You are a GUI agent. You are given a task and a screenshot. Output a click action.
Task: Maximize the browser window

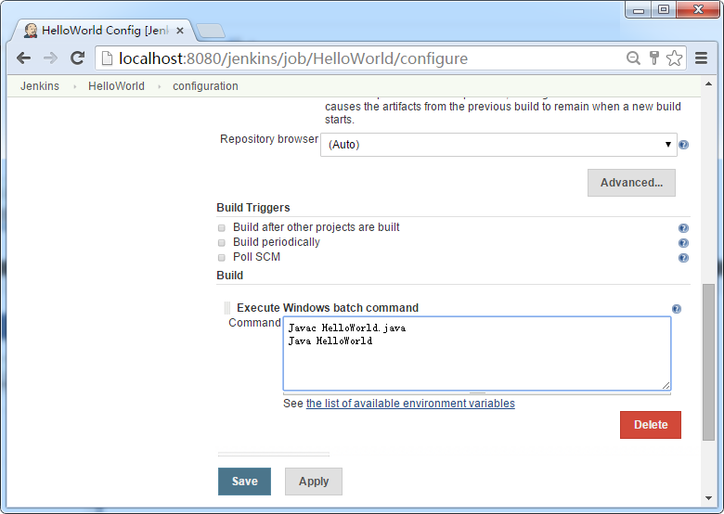click(664, 9)
